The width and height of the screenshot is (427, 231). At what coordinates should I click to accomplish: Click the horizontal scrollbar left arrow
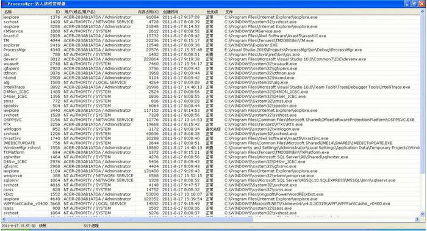click(4, 219)
